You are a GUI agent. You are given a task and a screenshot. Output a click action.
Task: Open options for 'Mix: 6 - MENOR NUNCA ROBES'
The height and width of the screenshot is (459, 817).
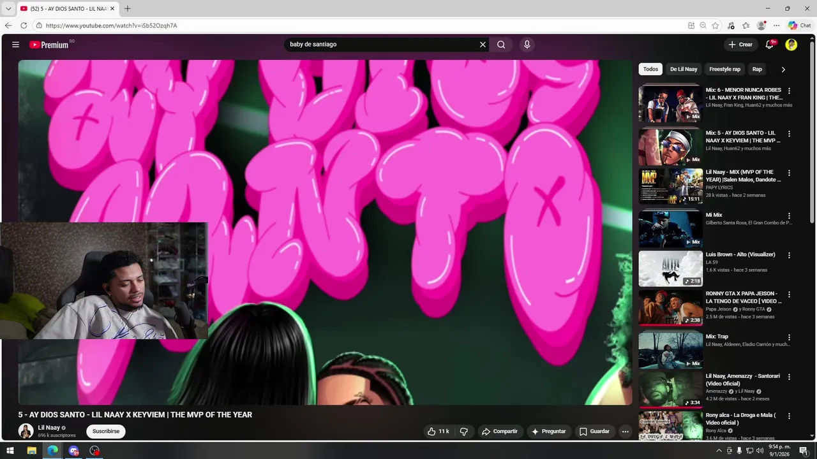[789, 91]
